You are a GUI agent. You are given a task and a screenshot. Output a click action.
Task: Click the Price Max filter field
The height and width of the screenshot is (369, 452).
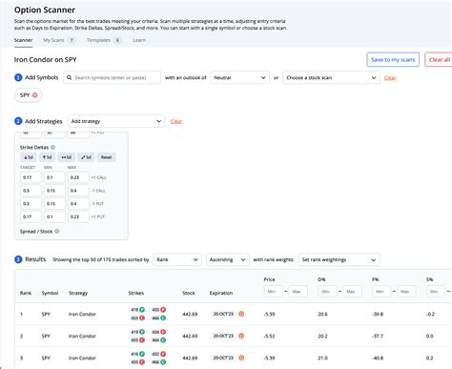tap(298, 291)
